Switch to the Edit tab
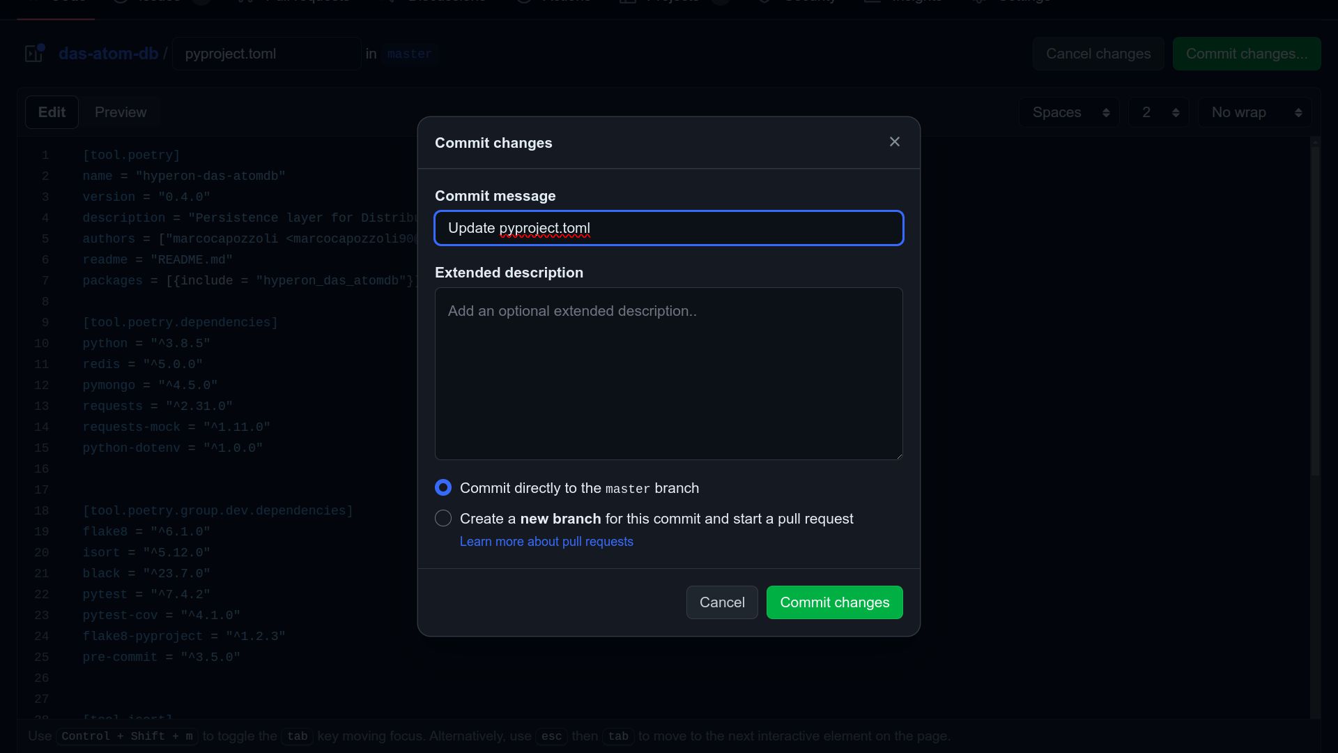 click(52, 112)
